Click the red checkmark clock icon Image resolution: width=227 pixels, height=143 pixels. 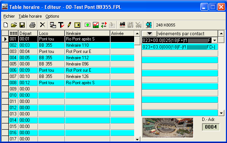pyautogui.click(x=96, y=25)
